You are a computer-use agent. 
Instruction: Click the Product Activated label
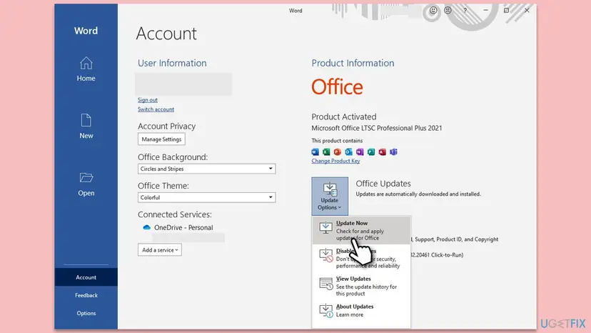[344, 116]
